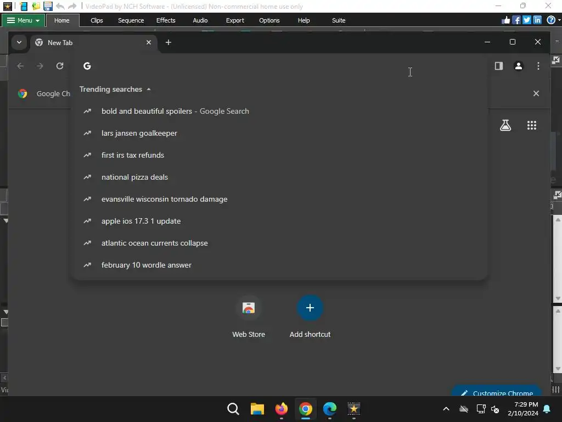
Task: Open the Suite ribbon tab
Action: [x=338, y=20]
